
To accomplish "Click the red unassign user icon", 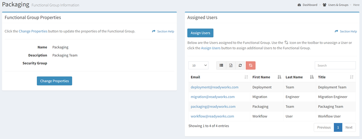I will point(251,66).
